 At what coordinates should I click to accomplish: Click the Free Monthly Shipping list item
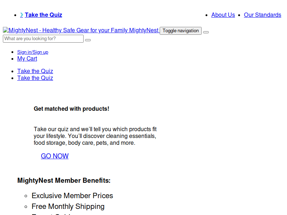click(x=68, y=206)
